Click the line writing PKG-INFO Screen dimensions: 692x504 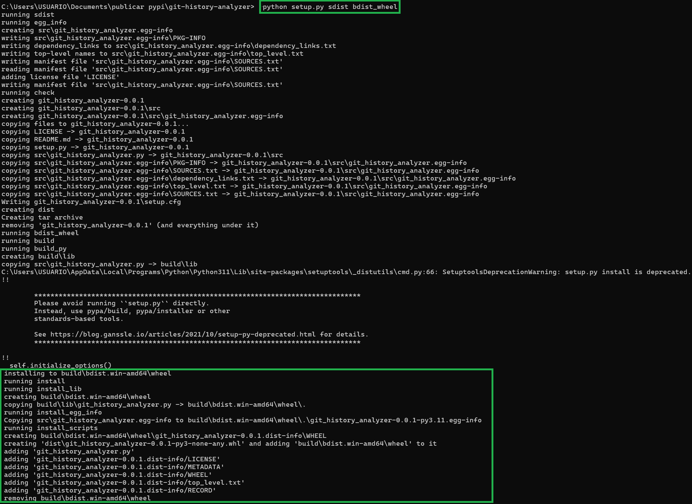point(104,38)
